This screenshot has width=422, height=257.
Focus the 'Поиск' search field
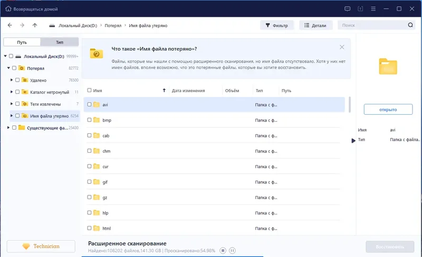point(373,25)
